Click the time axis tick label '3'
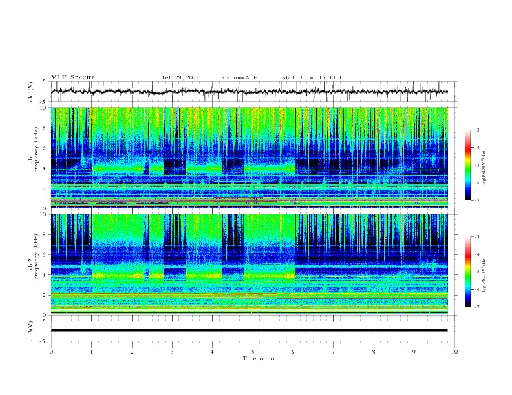The image size is (512, 395). (172, 352)
